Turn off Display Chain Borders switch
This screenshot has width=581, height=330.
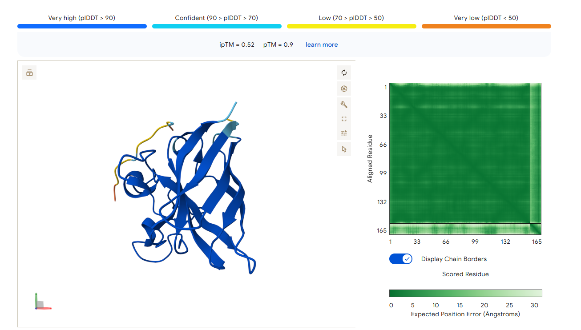[401, 259]
